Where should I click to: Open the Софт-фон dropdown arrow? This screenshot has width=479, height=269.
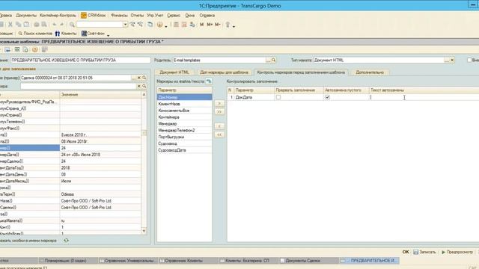pos(108,35)
